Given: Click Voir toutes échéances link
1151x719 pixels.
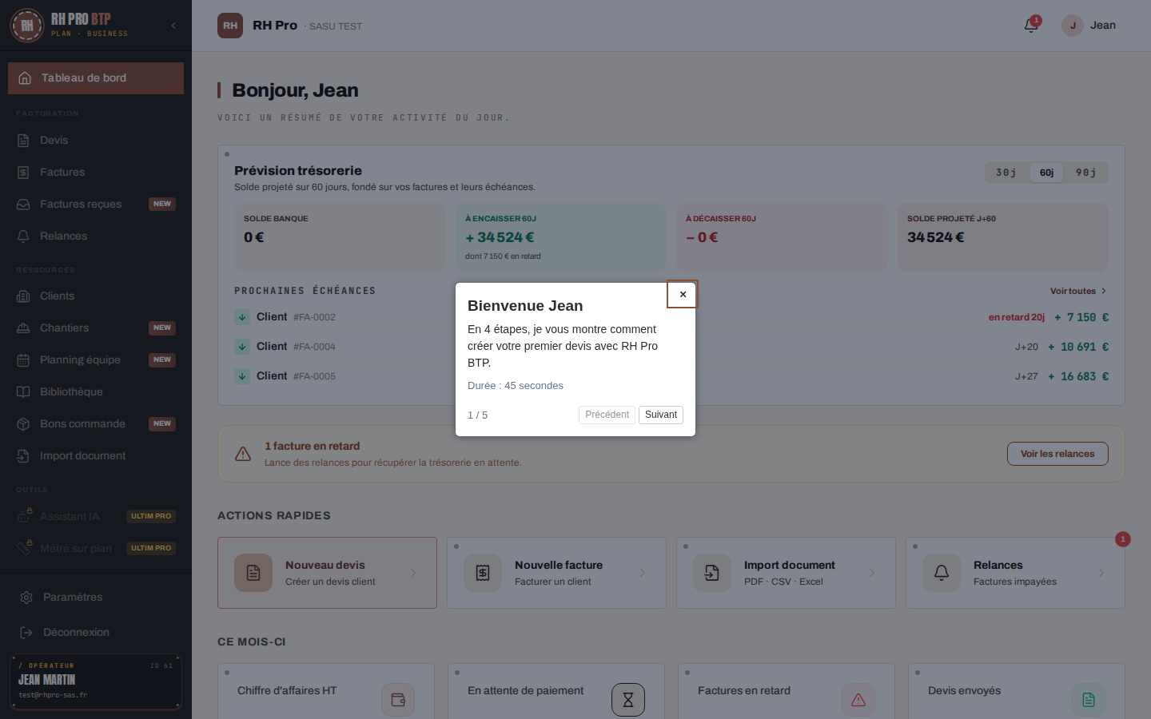Looking at the screenshot, I should tap(1078, 291).
